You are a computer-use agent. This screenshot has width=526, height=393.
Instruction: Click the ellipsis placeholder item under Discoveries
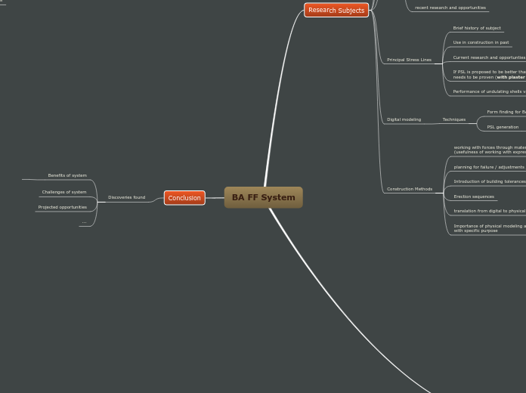[x=84, y=222]
